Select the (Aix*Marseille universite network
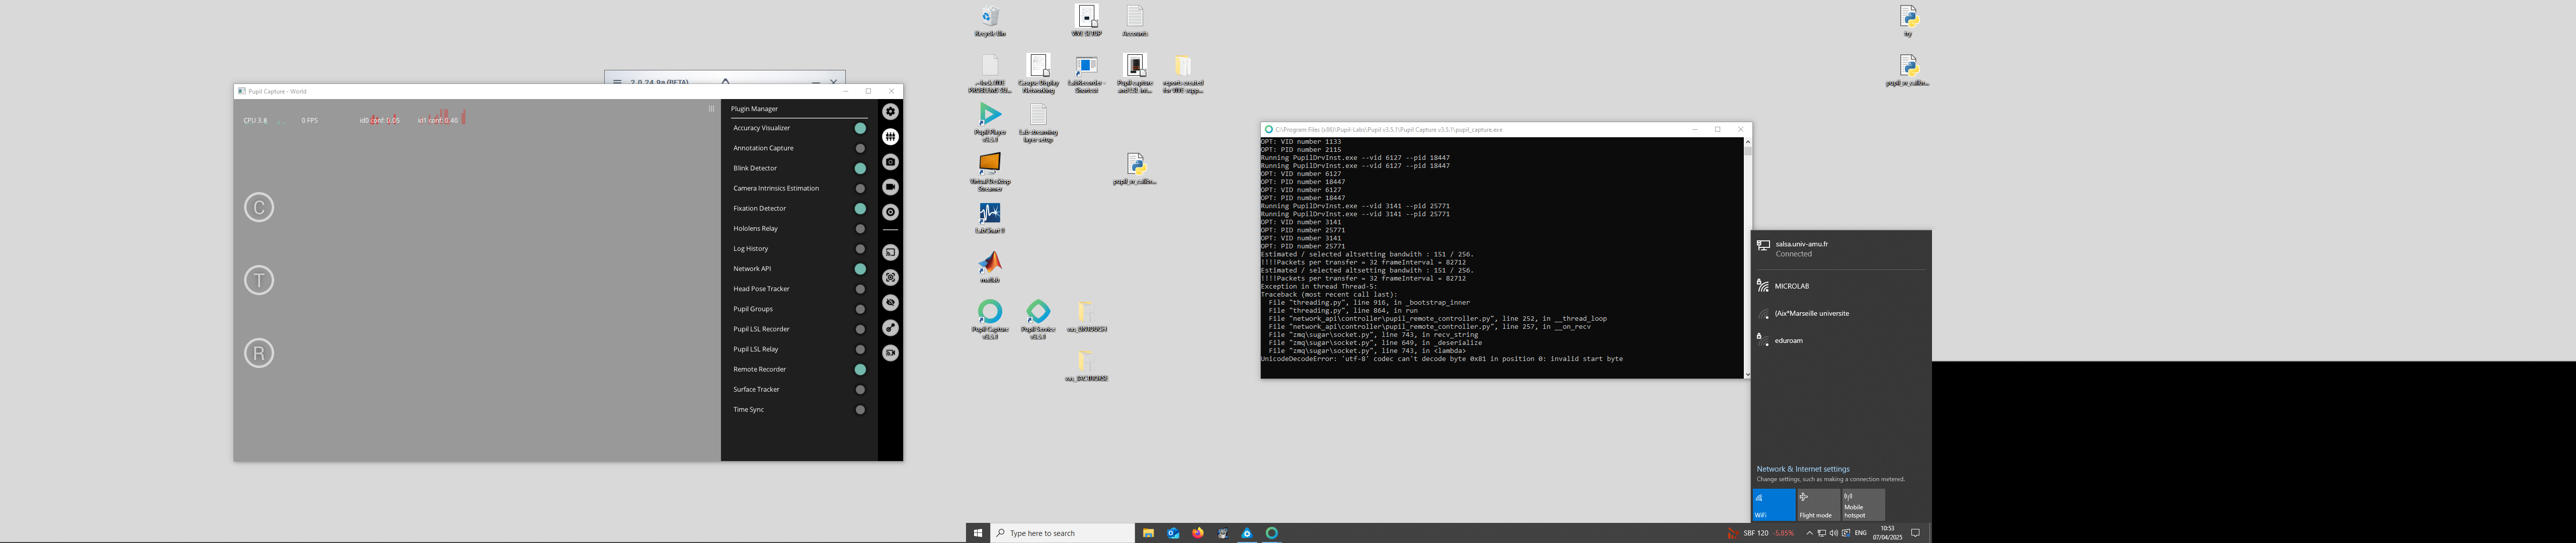 (1840, 313)
